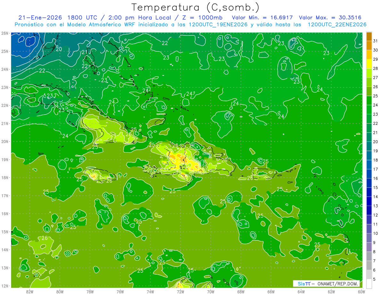Click the 62W longitude label
Viewport: 384px width, 296px height.
pos(331,292)
